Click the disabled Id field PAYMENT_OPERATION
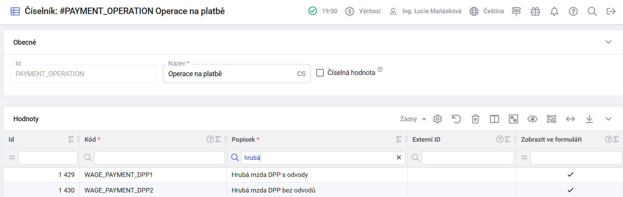623x197 pixels. point(84,73)
